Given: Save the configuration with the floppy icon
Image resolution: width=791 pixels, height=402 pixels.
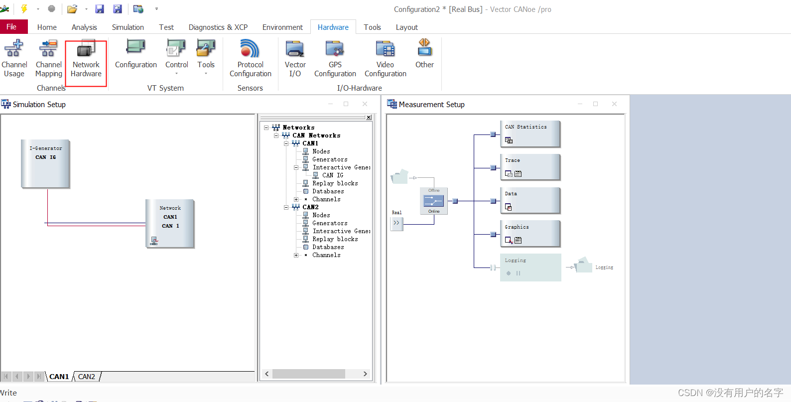Looking at the screenshot, I should click(x=100, y=8).
